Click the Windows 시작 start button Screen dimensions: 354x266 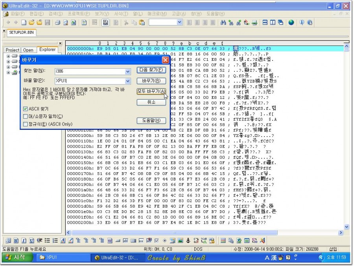17,257
